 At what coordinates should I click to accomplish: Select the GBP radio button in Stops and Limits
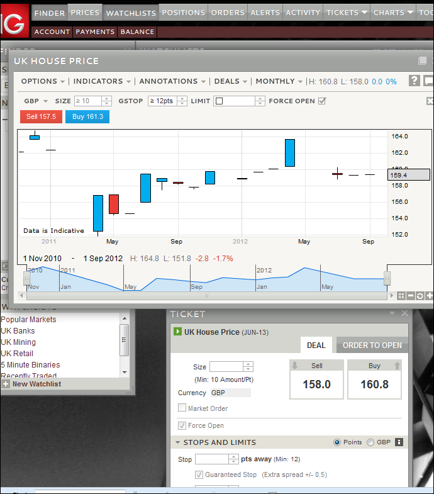370,442
